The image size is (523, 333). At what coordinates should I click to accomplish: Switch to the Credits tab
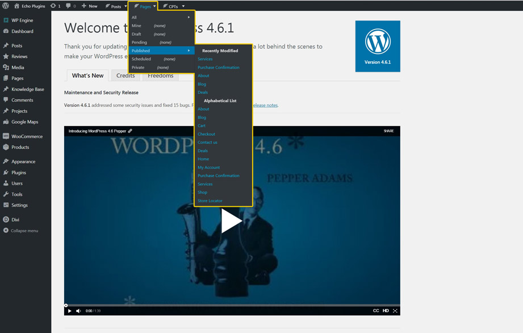point(125,76)
